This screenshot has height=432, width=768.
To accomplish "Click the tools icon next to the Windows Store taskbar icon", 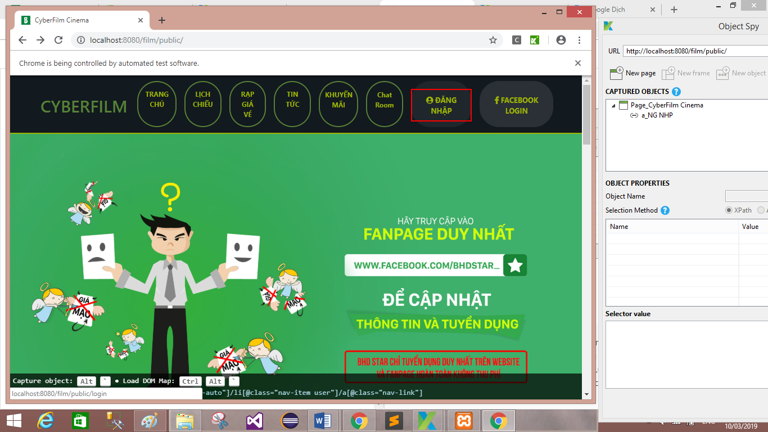I will 115,420.
